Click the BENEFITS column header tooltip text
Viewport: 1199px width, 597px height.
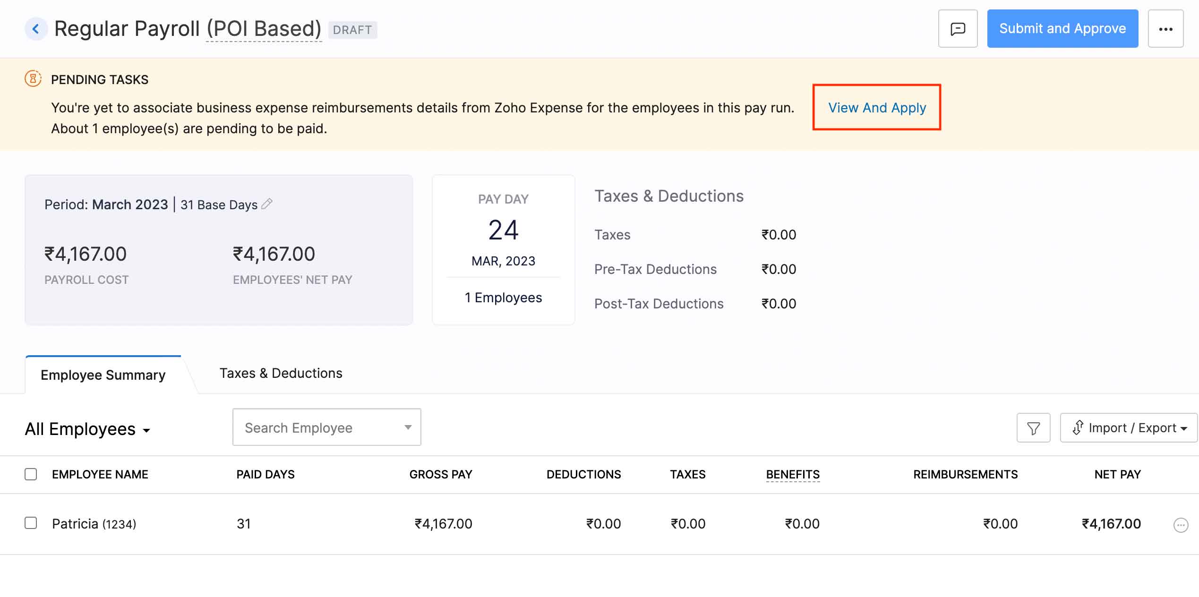click(x=792, y=474)
